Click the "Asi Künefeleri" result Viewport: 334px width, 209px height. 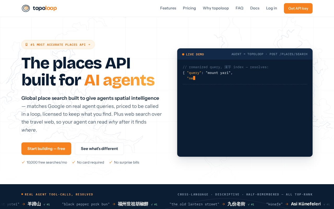[x=306, y=204]
